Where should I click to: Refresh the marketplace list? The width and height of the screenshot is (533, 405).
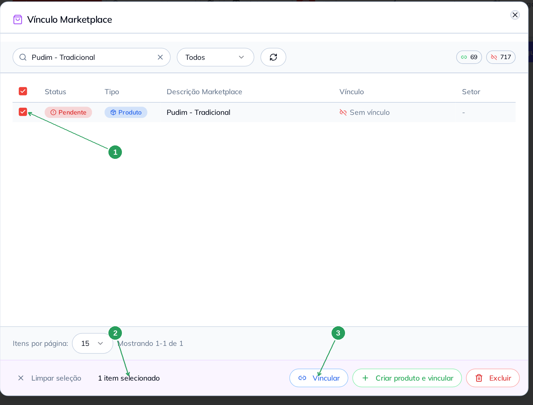273,57
